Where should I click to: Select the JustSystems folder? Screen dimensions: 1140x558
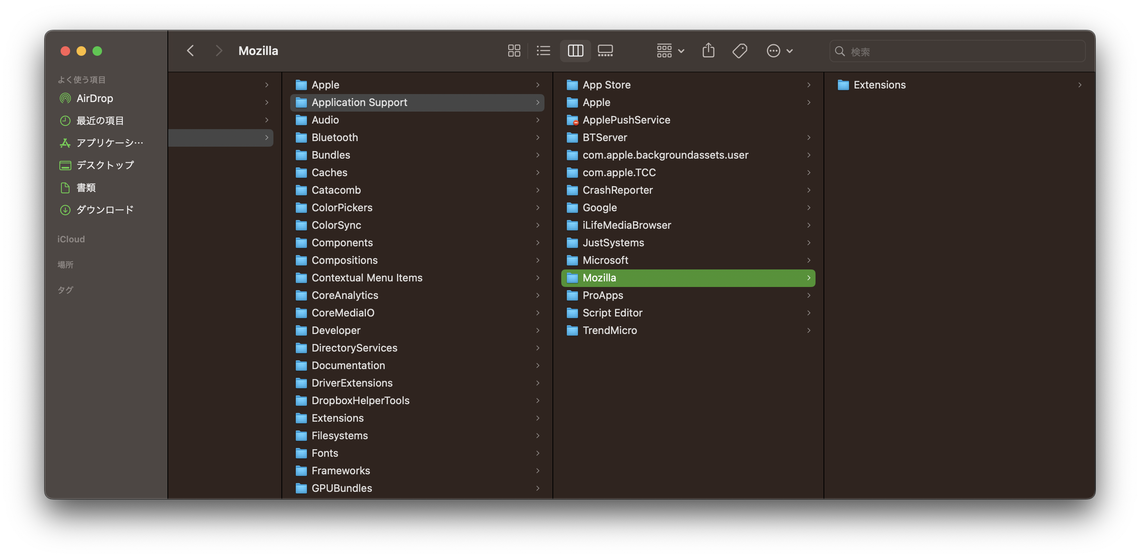click(688, 243)
